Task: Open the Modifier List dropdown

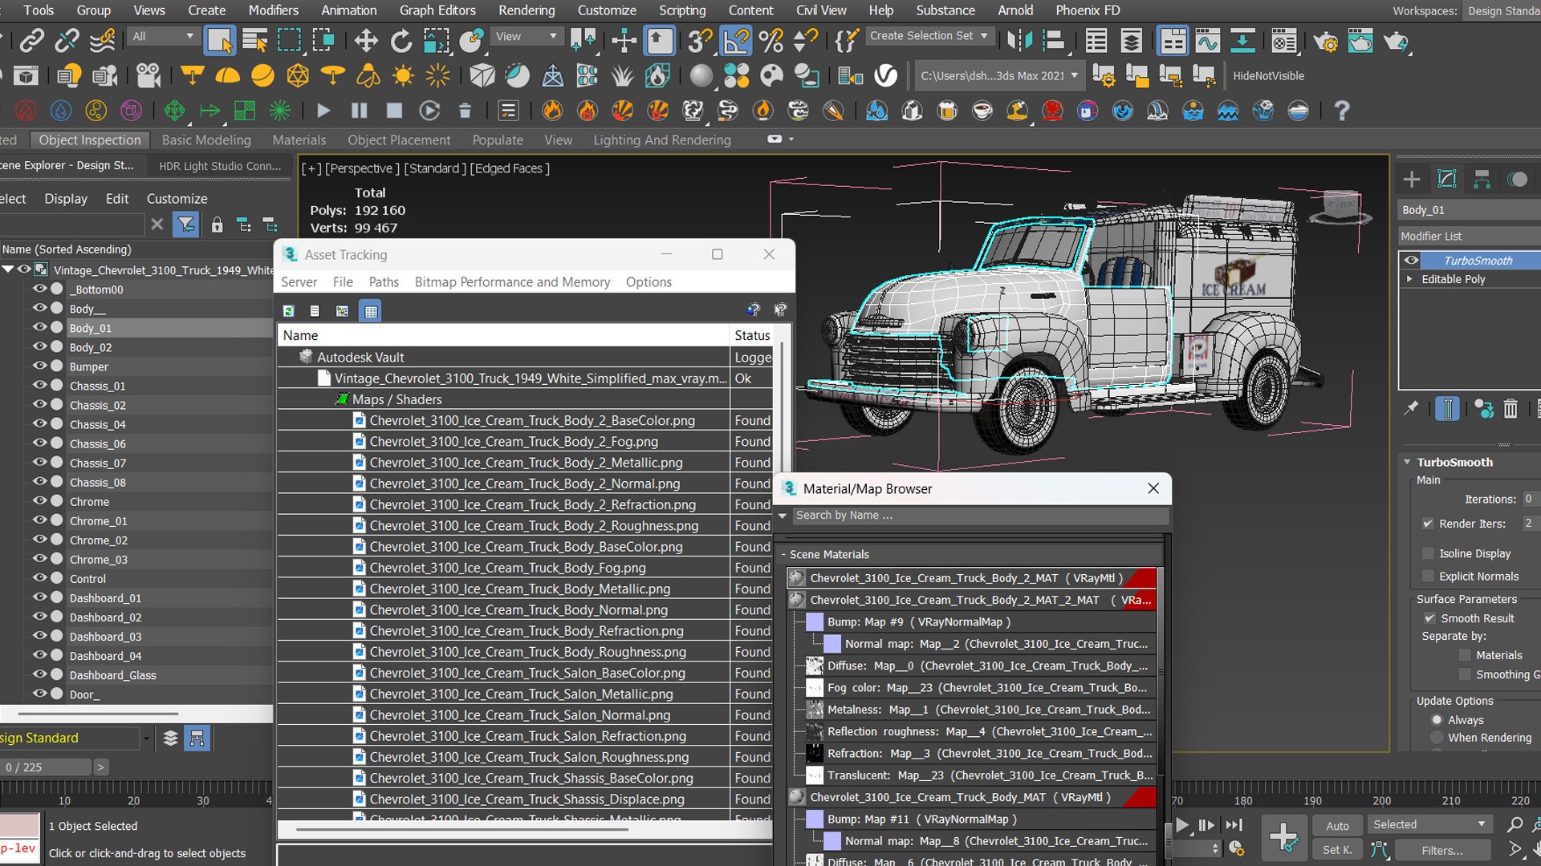Action: (x=1469, y=236)
